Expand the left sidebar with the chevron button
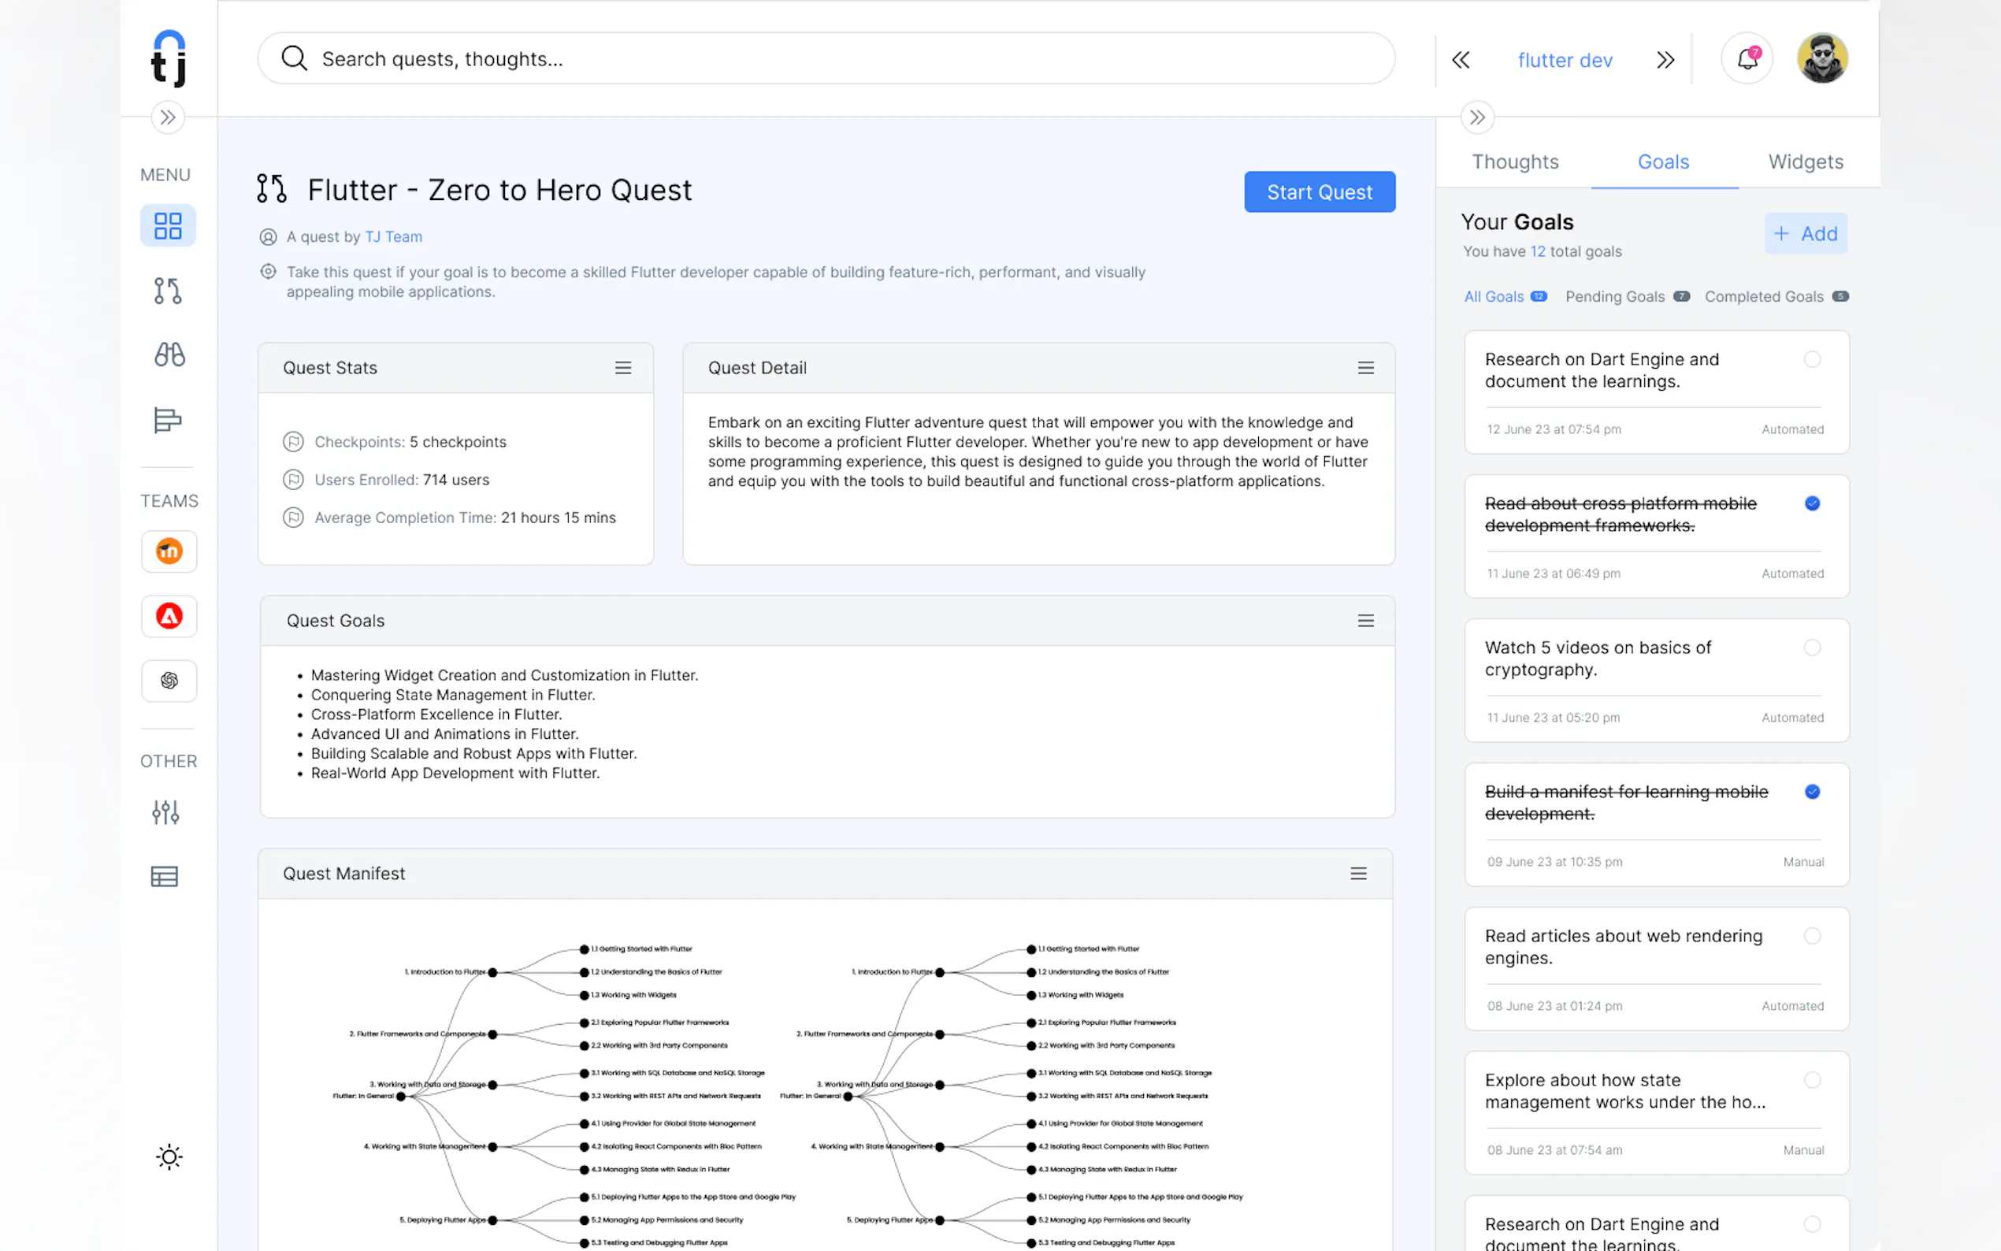 [x=168, y=117]
